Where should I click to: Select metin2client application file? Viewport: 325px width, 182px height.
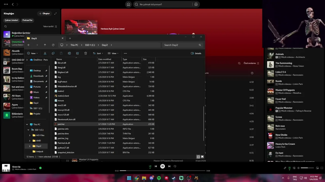click(104, 96)
